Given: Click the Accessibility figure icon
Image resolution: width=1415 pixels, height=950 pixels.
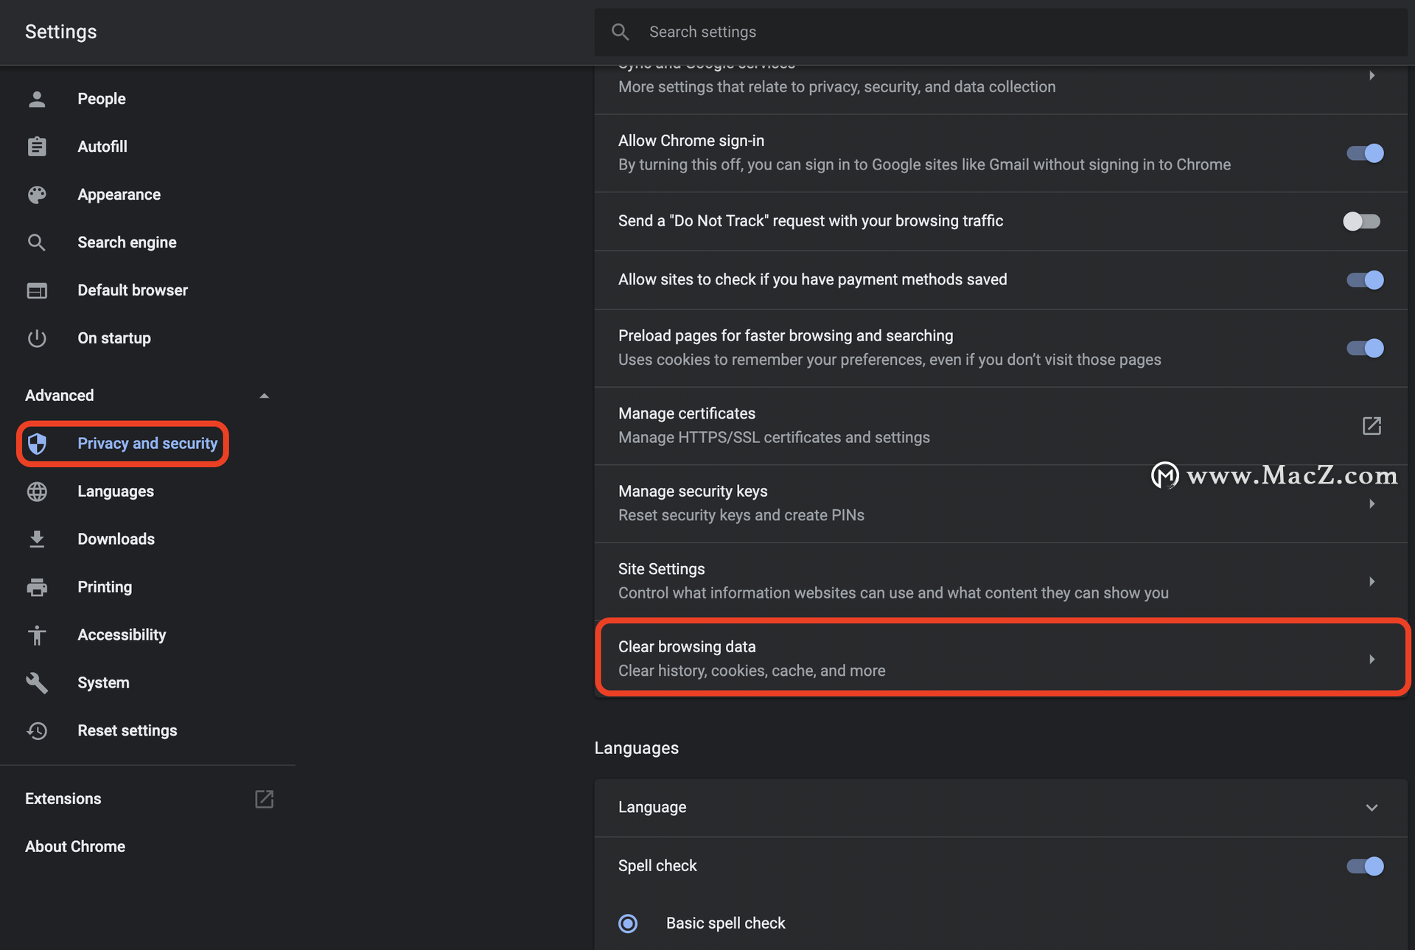Looking at the screenshot, I should pos(37,635).
